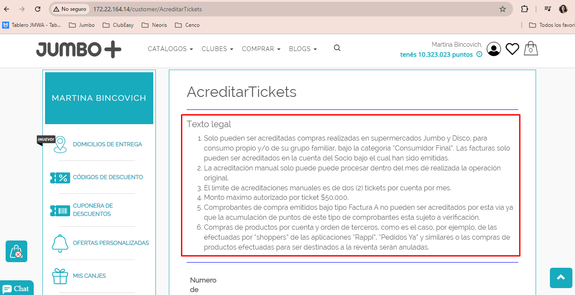Open OFERTAS PERSONALIZADAS
Screen dimensions: 575x295
click(x=111, y=243)
